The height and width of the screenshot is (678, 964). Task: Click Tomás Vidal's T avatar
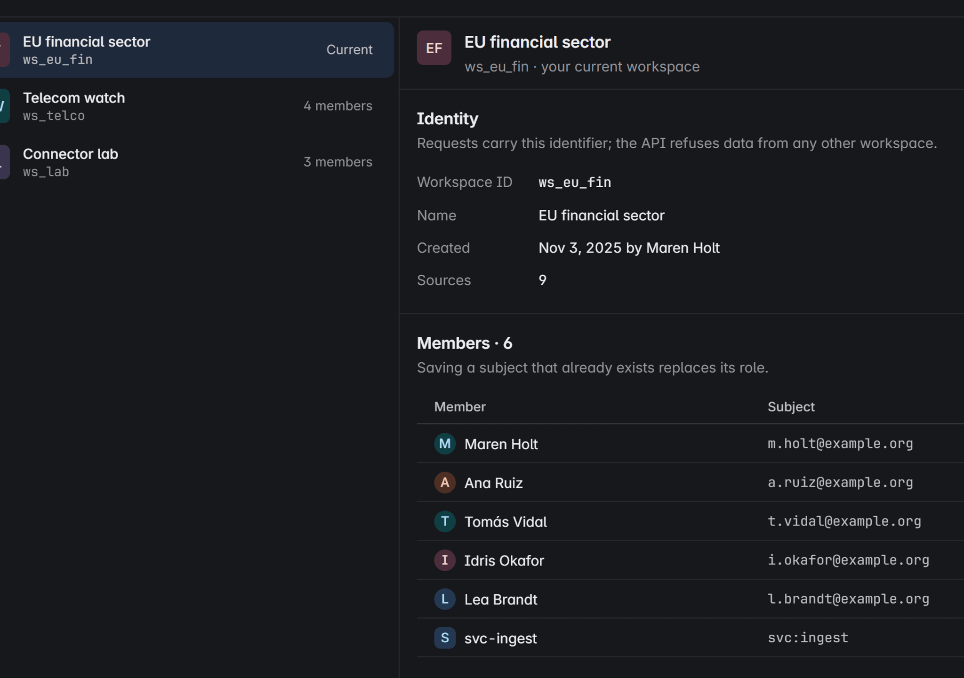[x=445, y=521]
